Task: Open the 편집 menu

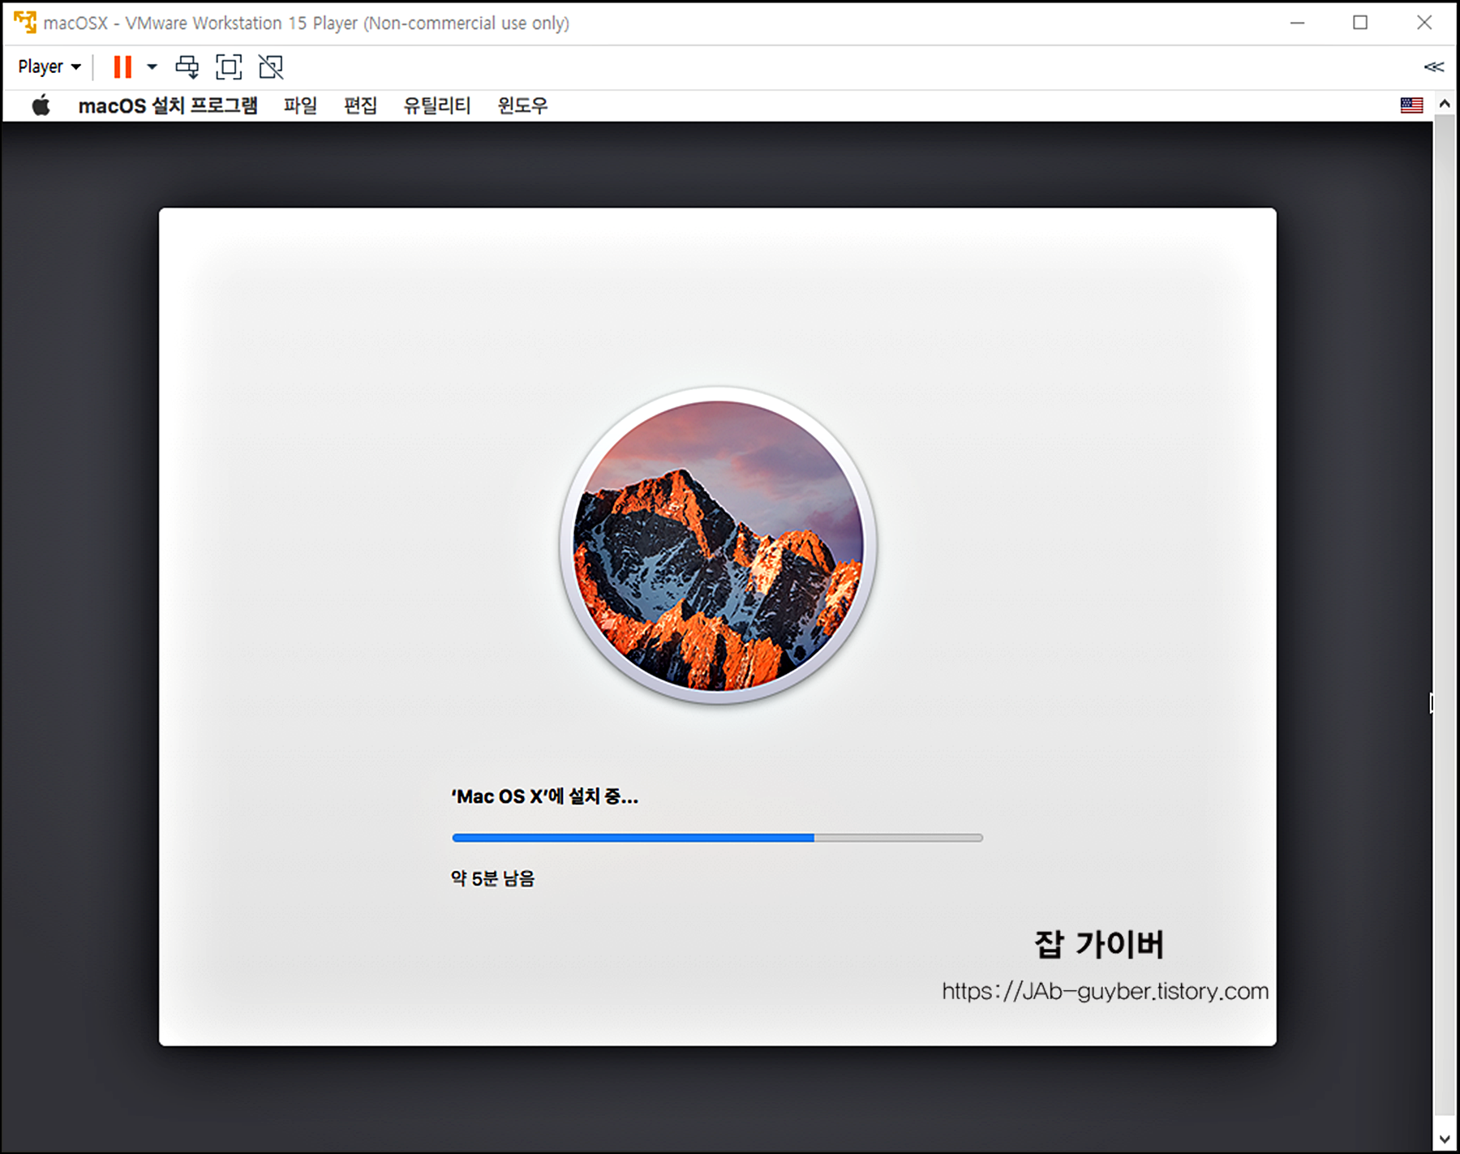Action: [360, 105]
